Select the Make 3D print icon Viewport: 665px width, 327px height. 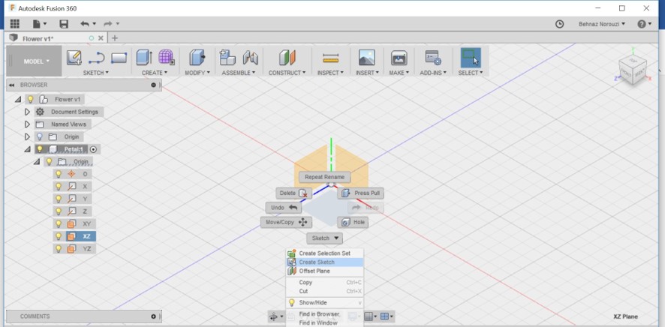pos(399,58)
